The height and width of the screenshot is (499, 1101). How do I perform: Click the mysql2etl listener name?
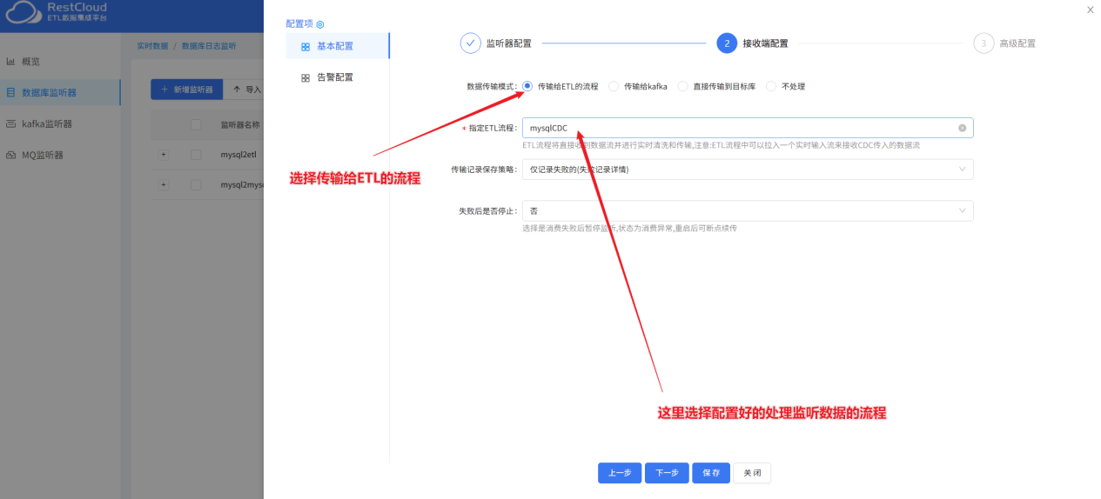pyautogui.click(x=238, y=154)
